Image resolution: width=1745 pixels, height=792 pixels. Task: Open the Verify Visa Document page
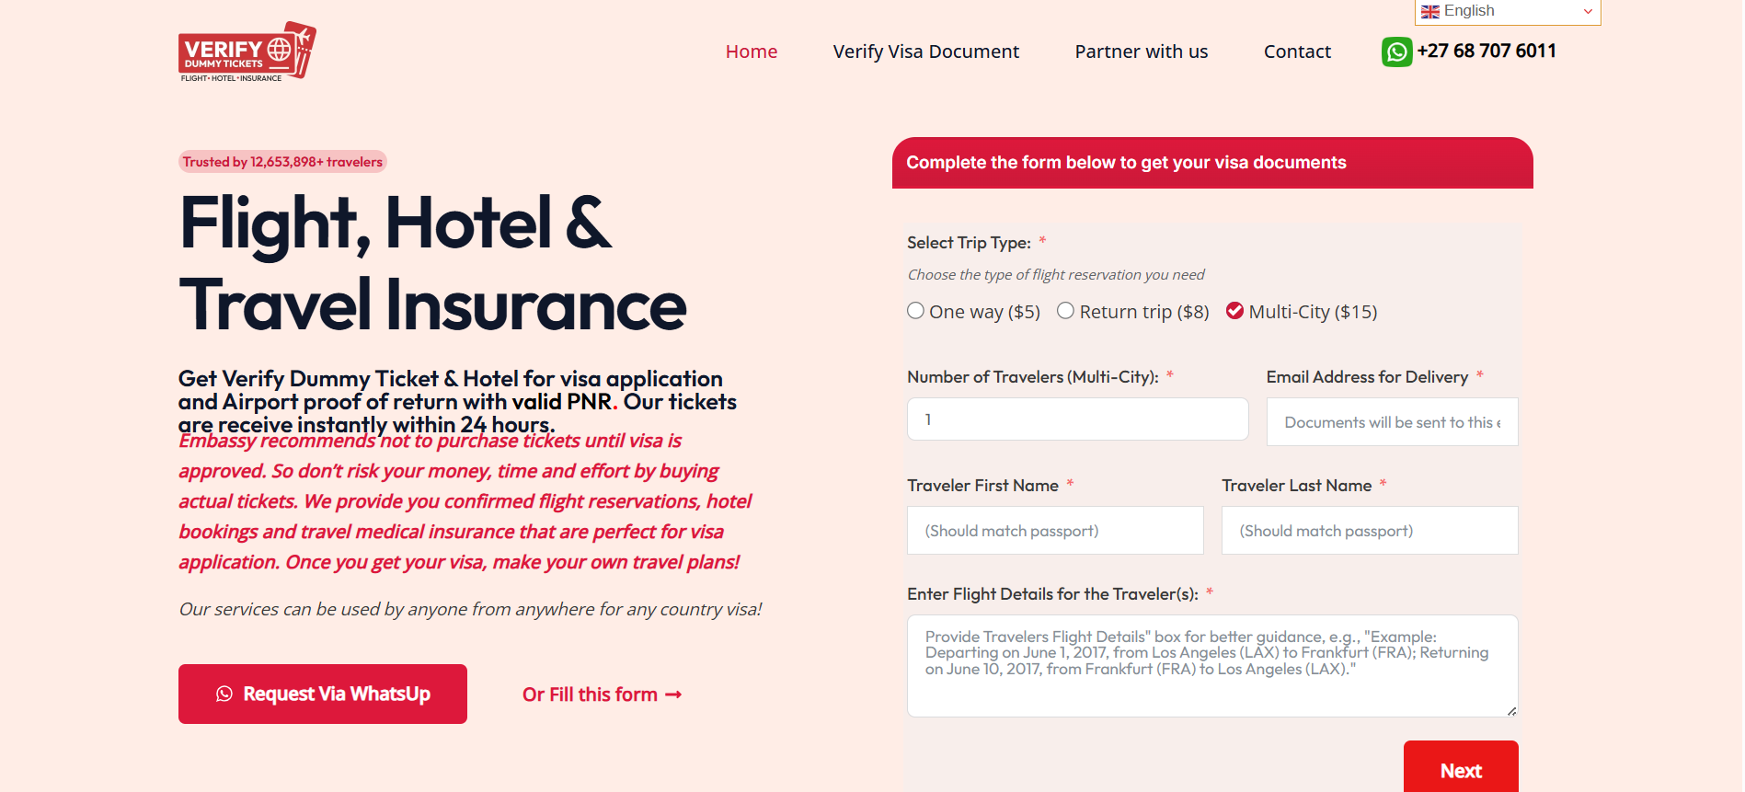[925, 52]
